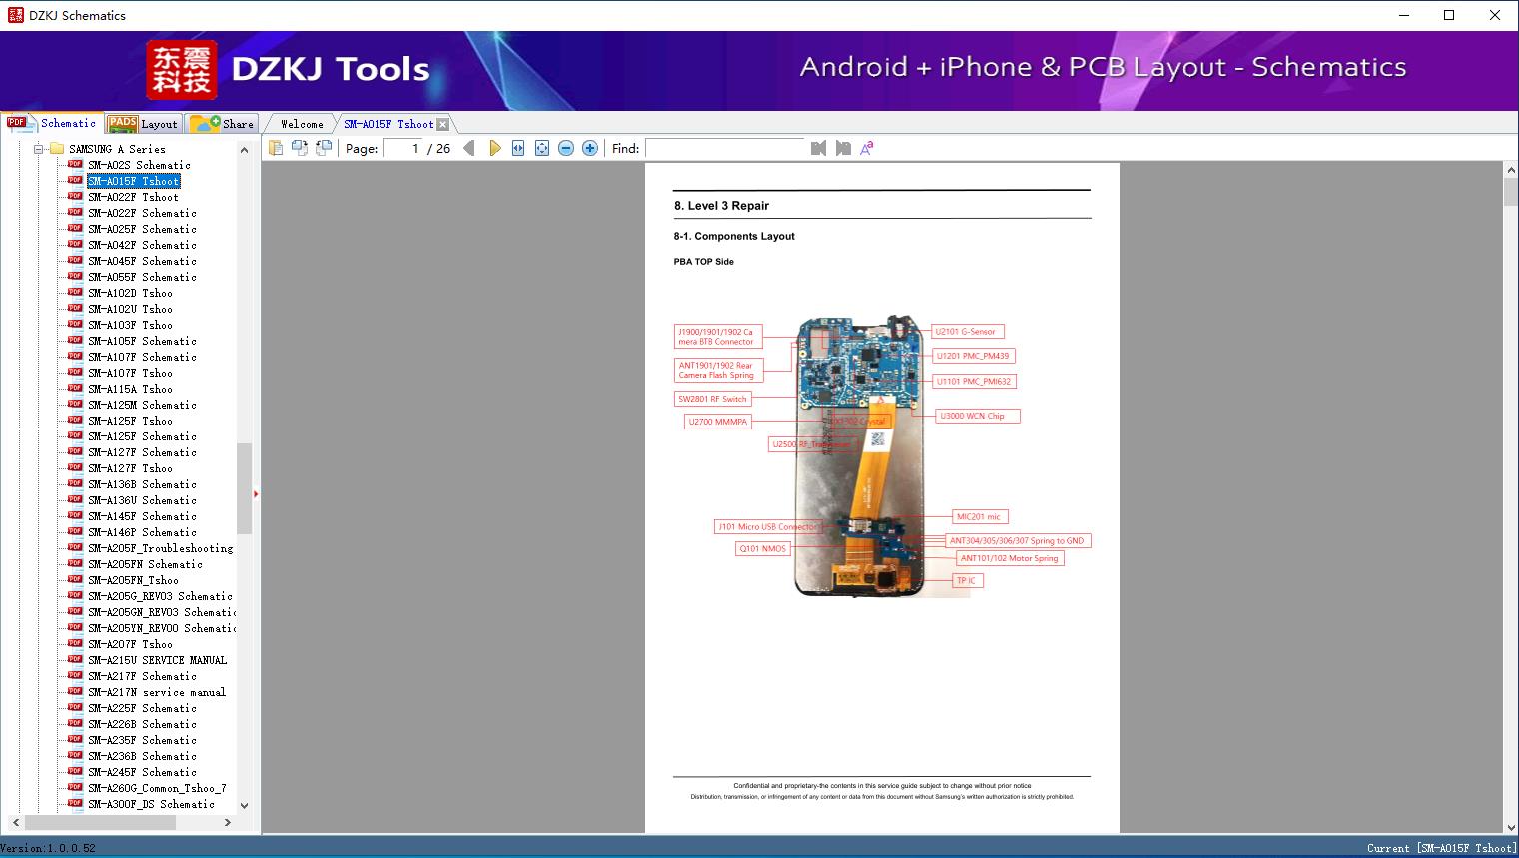Image resolution: width=1519 pixels, height=858 pixels.
Task: Click the tree panel scroll up arrow
Action: [244, 150]
